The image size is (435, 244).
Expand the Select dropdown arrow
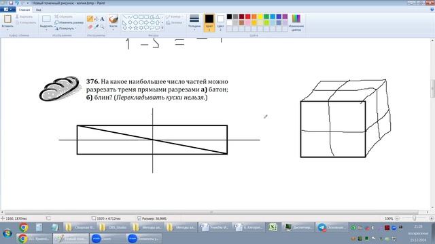[46, 29]
